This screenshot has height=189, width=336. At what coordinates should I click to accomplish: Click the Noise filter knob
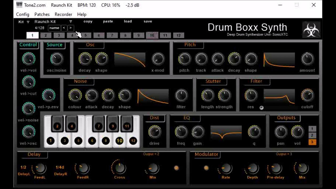tap(181, 95)
